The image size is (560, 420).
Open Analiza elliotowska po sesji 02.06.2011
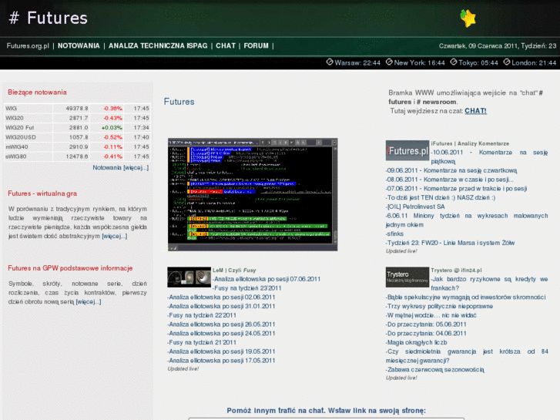click(221, 297)
